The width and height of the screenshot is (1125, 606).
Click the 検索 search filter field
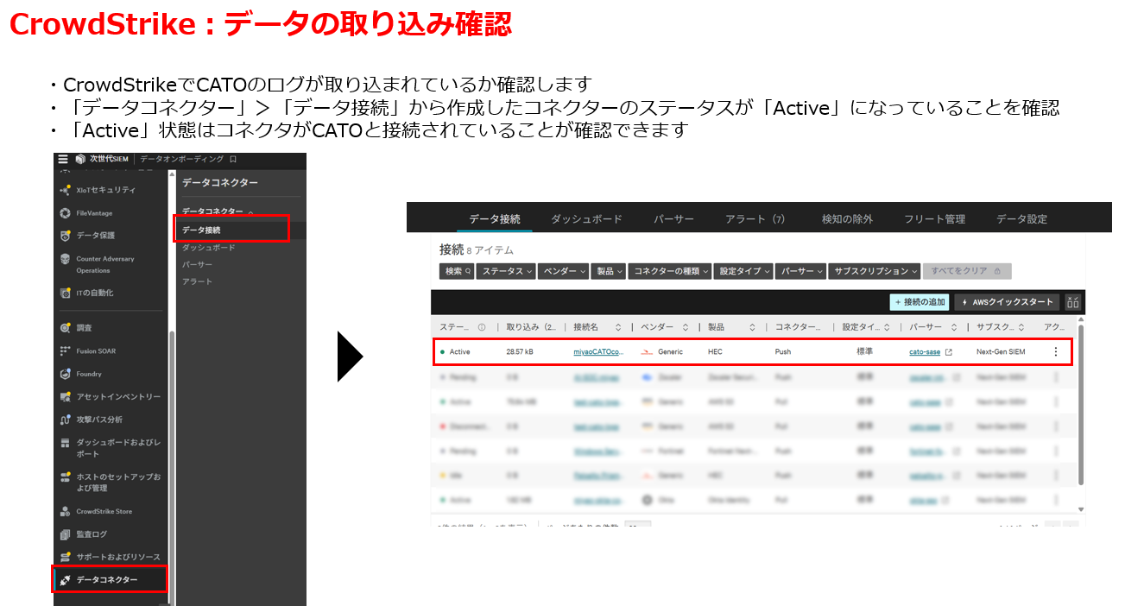coord(458,271)
